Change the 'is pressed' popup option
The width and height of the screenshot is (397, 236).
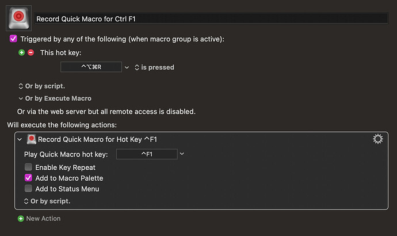pyautogui.click(x=154, y=67)
